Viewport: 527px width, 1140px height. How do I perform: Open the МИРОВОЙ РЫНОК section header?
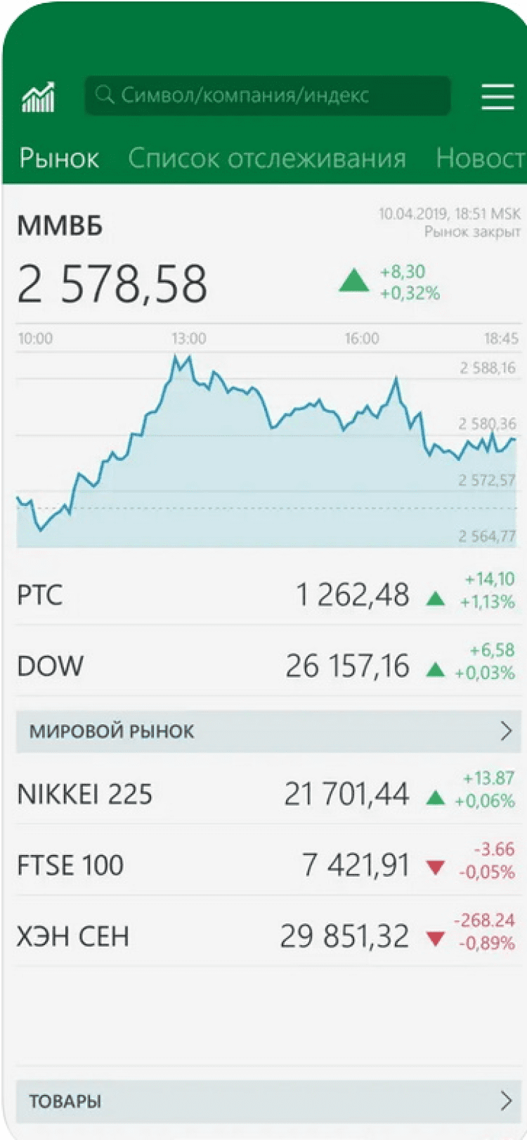pos(112,732)
